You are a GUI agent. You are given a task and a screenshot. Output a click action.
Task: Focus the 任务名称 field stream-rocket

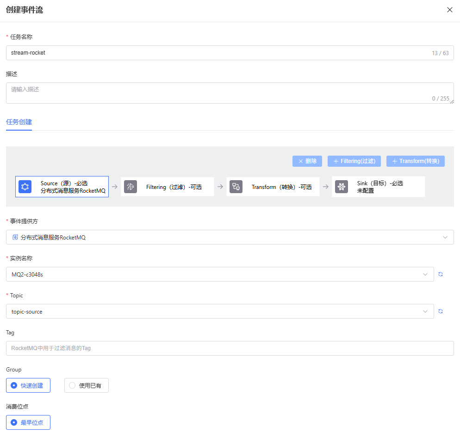[230, 53]
